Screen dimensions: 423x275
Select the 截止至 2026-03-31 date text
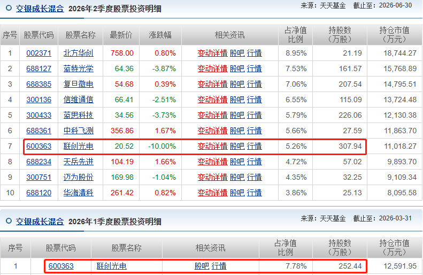point(382,218)
